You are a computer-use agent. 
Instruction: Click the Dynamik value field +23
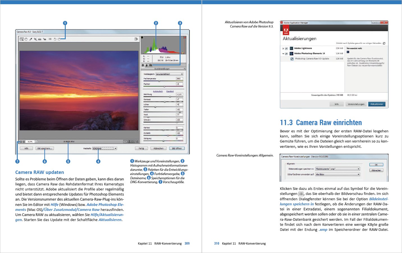(179, 133)
